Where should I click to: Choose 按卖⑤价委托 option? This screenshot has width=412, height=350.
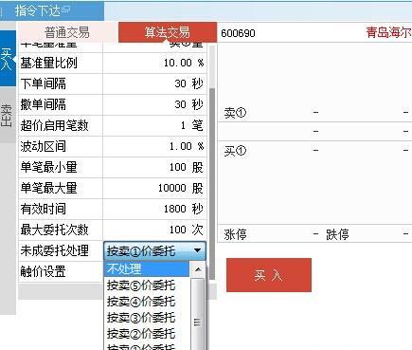(147, 286)
